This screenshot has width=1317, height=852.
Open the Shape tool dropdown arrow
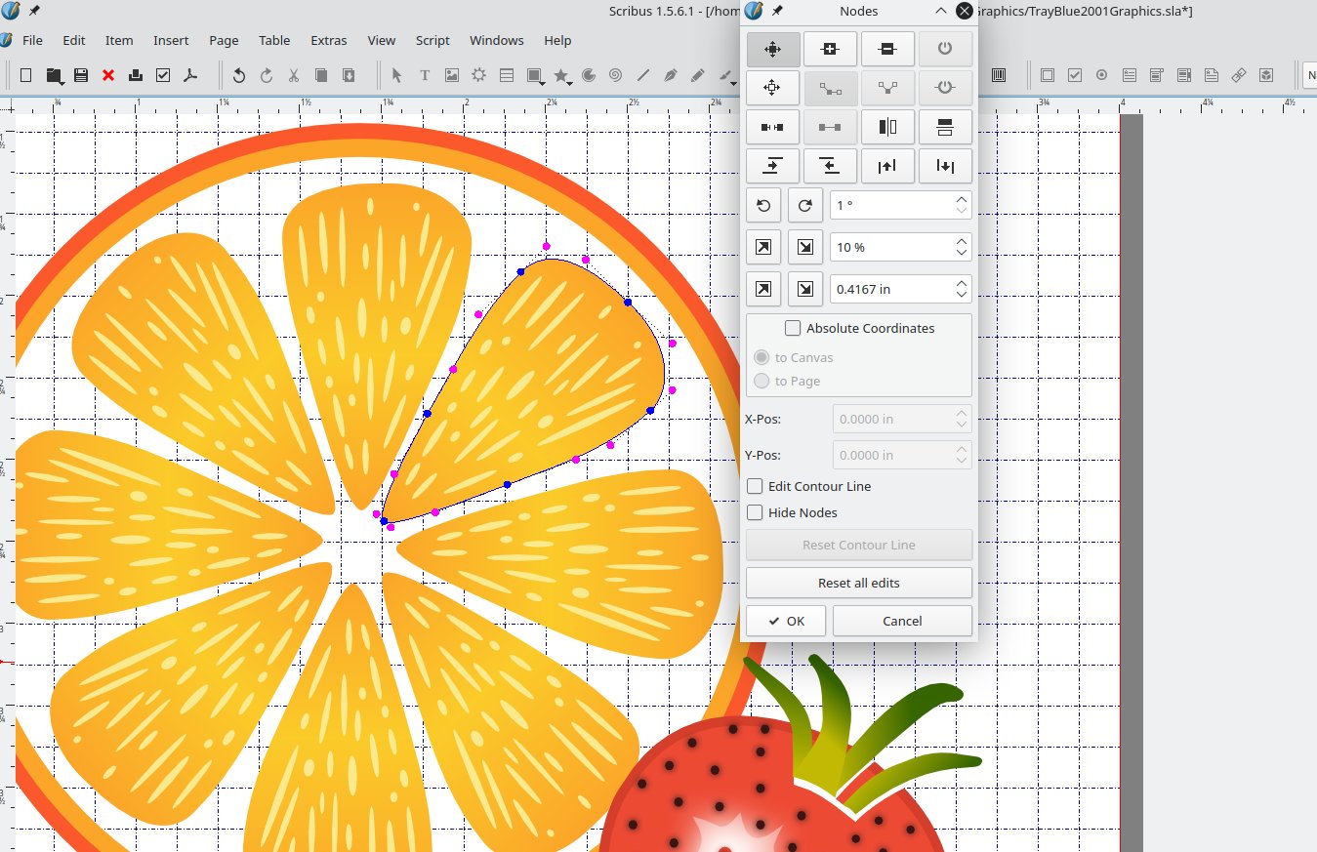[544, 82]
